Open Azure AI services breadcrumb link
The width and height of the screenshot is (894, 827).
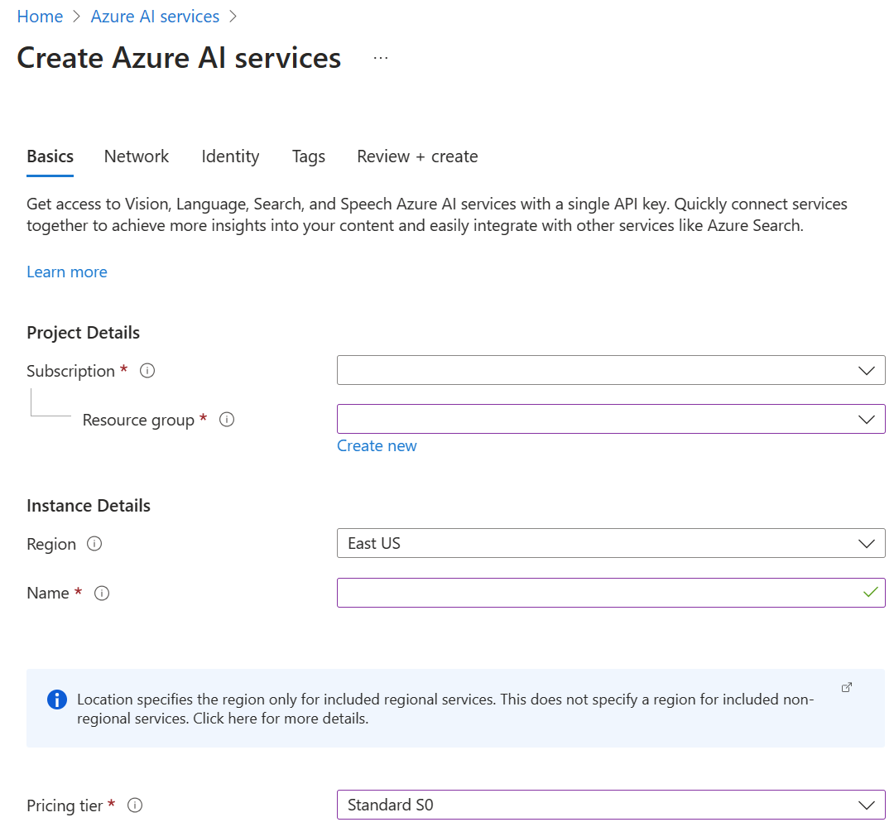pyautogui.click(x=155, y=16)
